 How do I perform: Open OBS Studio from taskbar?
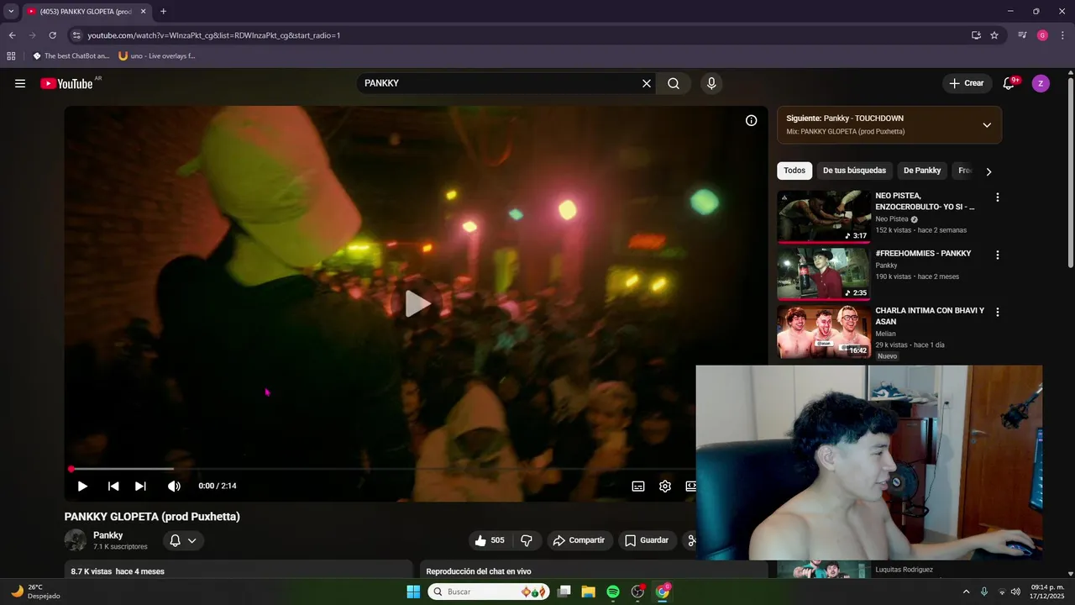[638, 592]
